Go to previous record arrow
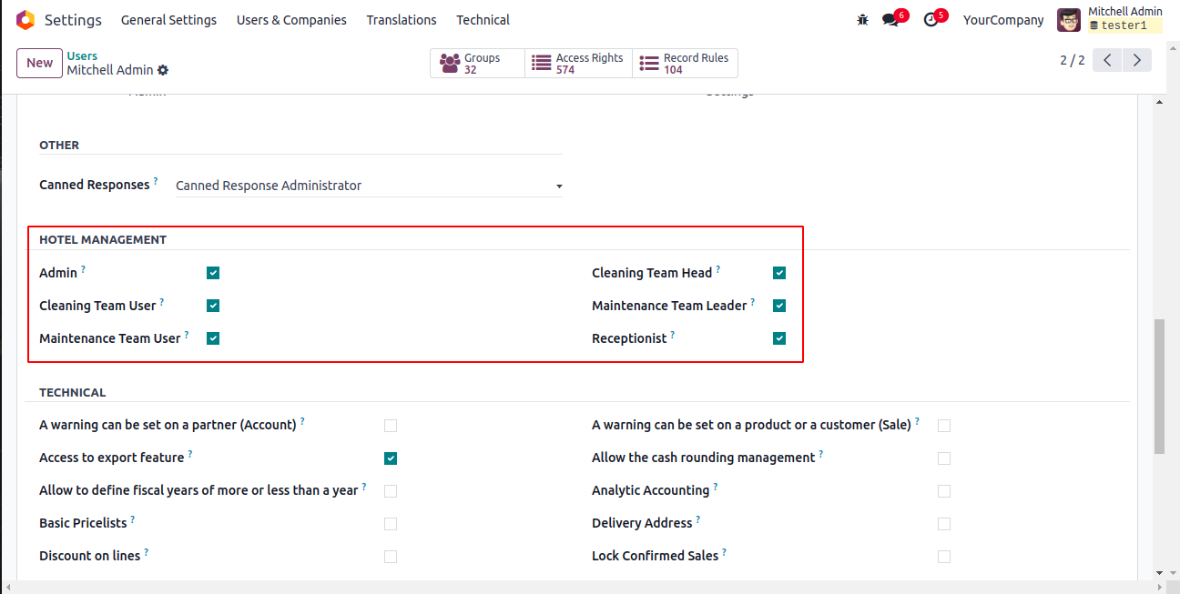This screenshot has height=594, width=1180. click(1107, 60)
